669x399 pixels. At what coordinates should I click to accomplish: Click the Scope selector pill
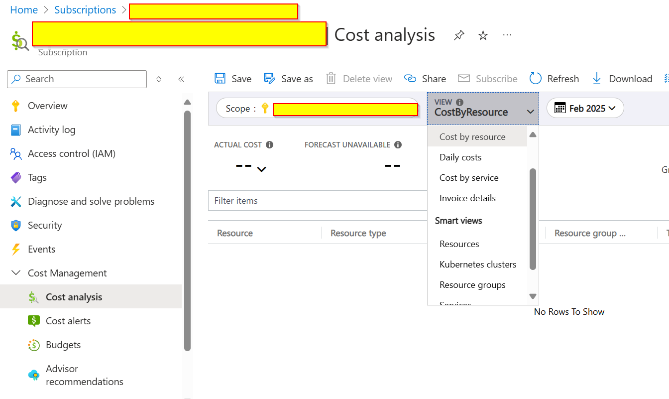317,108
